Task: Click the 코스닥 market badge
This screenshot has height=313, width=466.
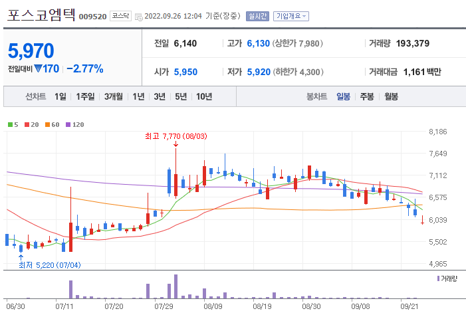Action: pos(121,16)
